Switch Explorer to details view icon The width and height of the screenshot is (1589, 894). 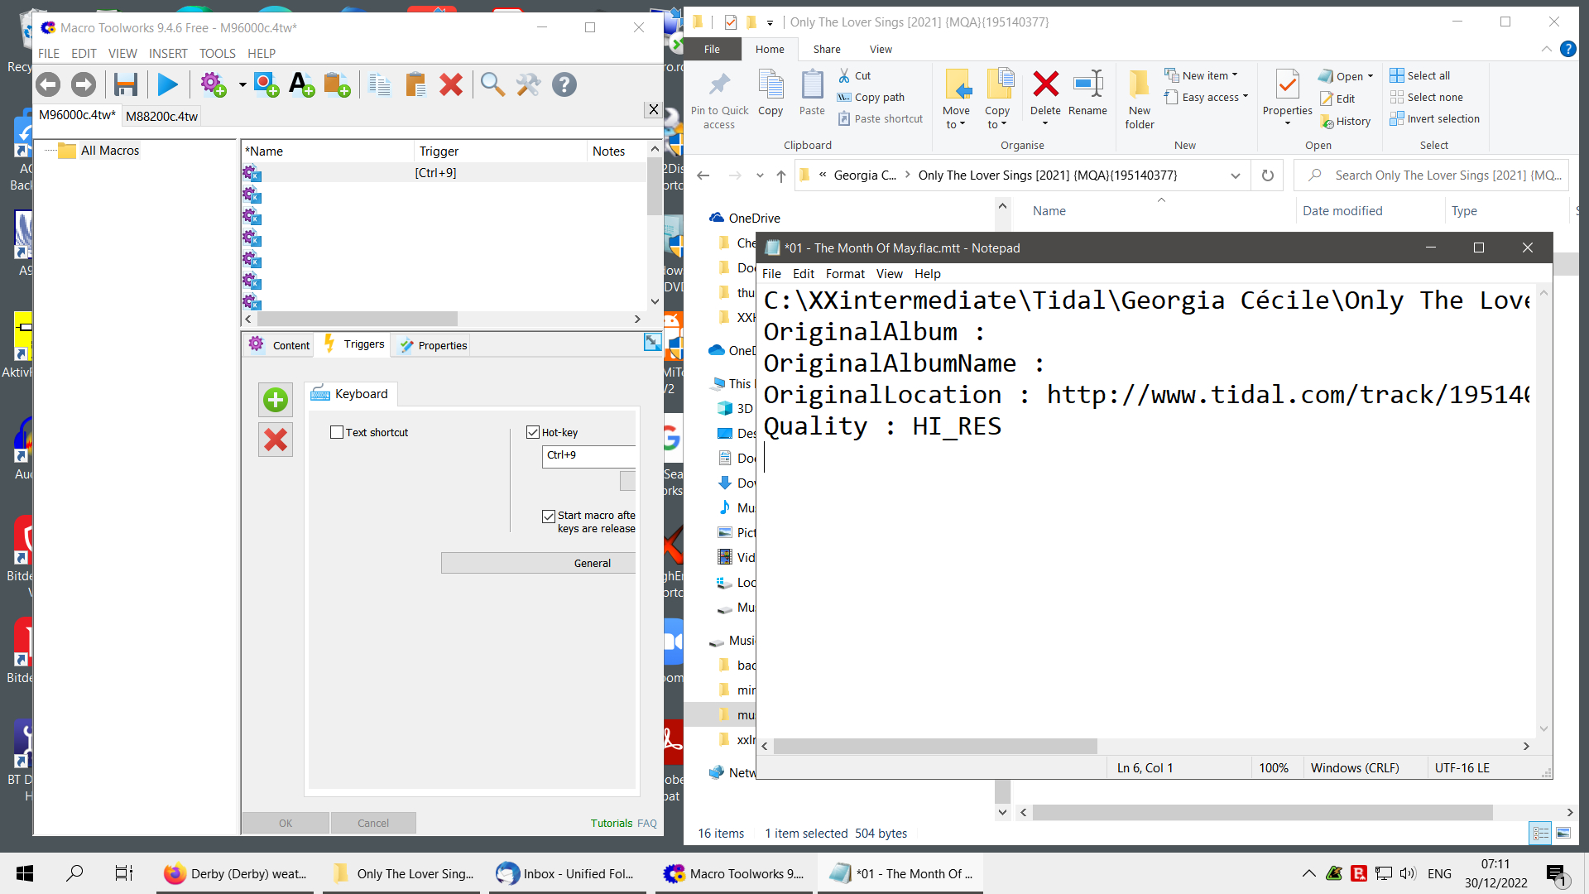tap(1540, 834)
